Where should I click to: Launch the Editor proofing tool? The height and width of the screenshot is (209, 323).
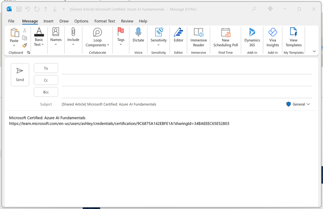click(x=178, y=35)
